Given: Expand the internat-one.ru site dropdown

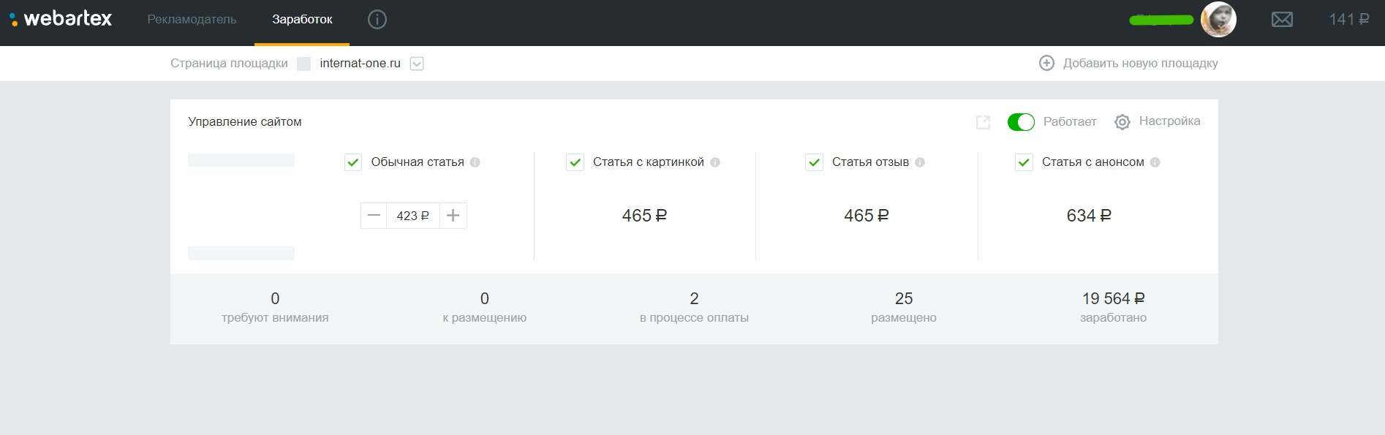Looking at the screenshot, I should coord(417,64).
